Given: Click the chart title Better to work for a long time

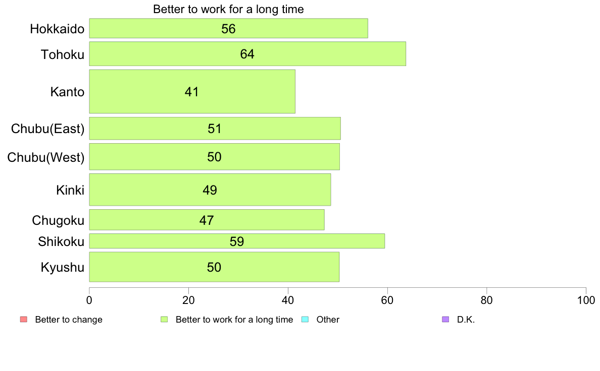Looking at the screenshot, I should click(x=228, y=9).
